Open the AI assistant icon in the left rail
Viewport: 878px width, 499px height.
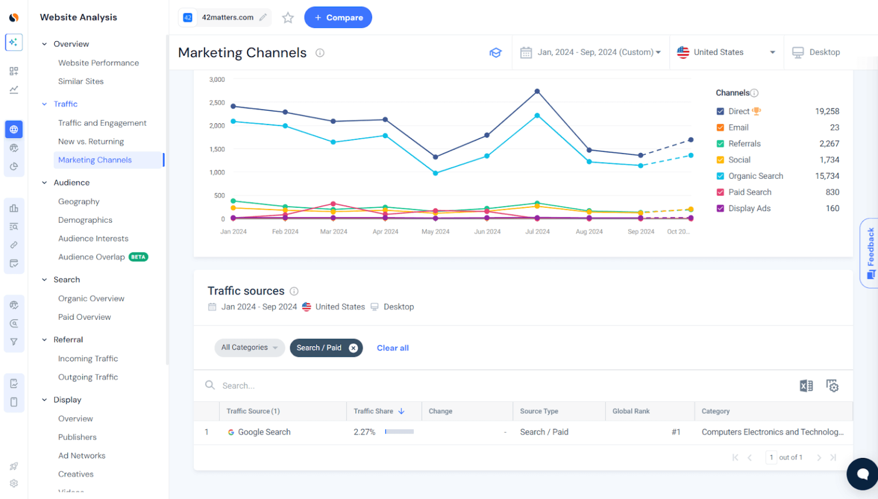point(14,42)
